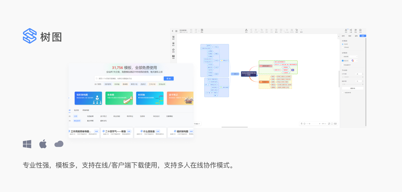The width and height of the screenshot is (402, 192).
Task: Open the 鱼骨图 green banner card
Action: pos(119,98)
